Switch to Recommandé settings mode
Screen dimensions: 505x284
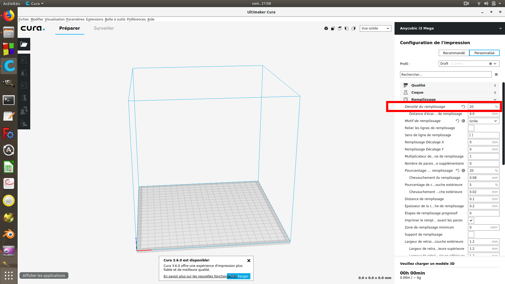pos(454,53)
